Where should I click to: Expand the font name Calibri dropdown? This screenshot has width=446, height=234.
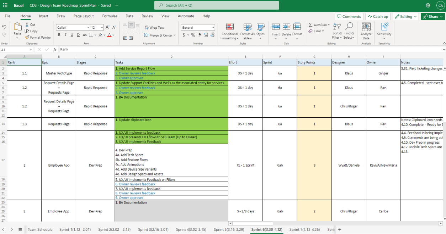(x=88, y=28)
